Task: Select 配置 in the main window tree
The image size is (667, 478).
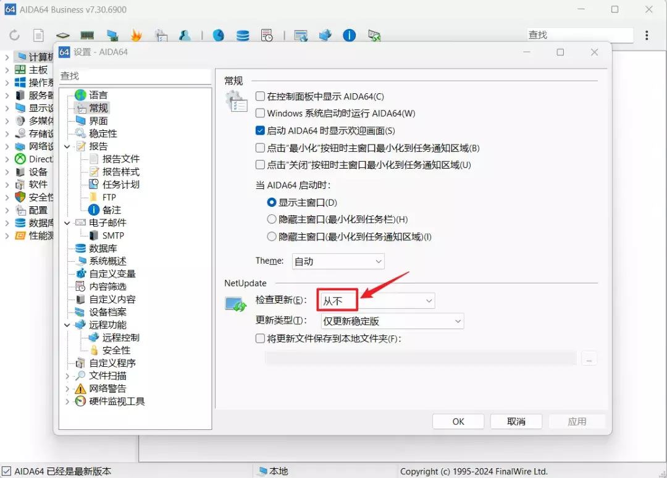Action: tap(38, 210)
